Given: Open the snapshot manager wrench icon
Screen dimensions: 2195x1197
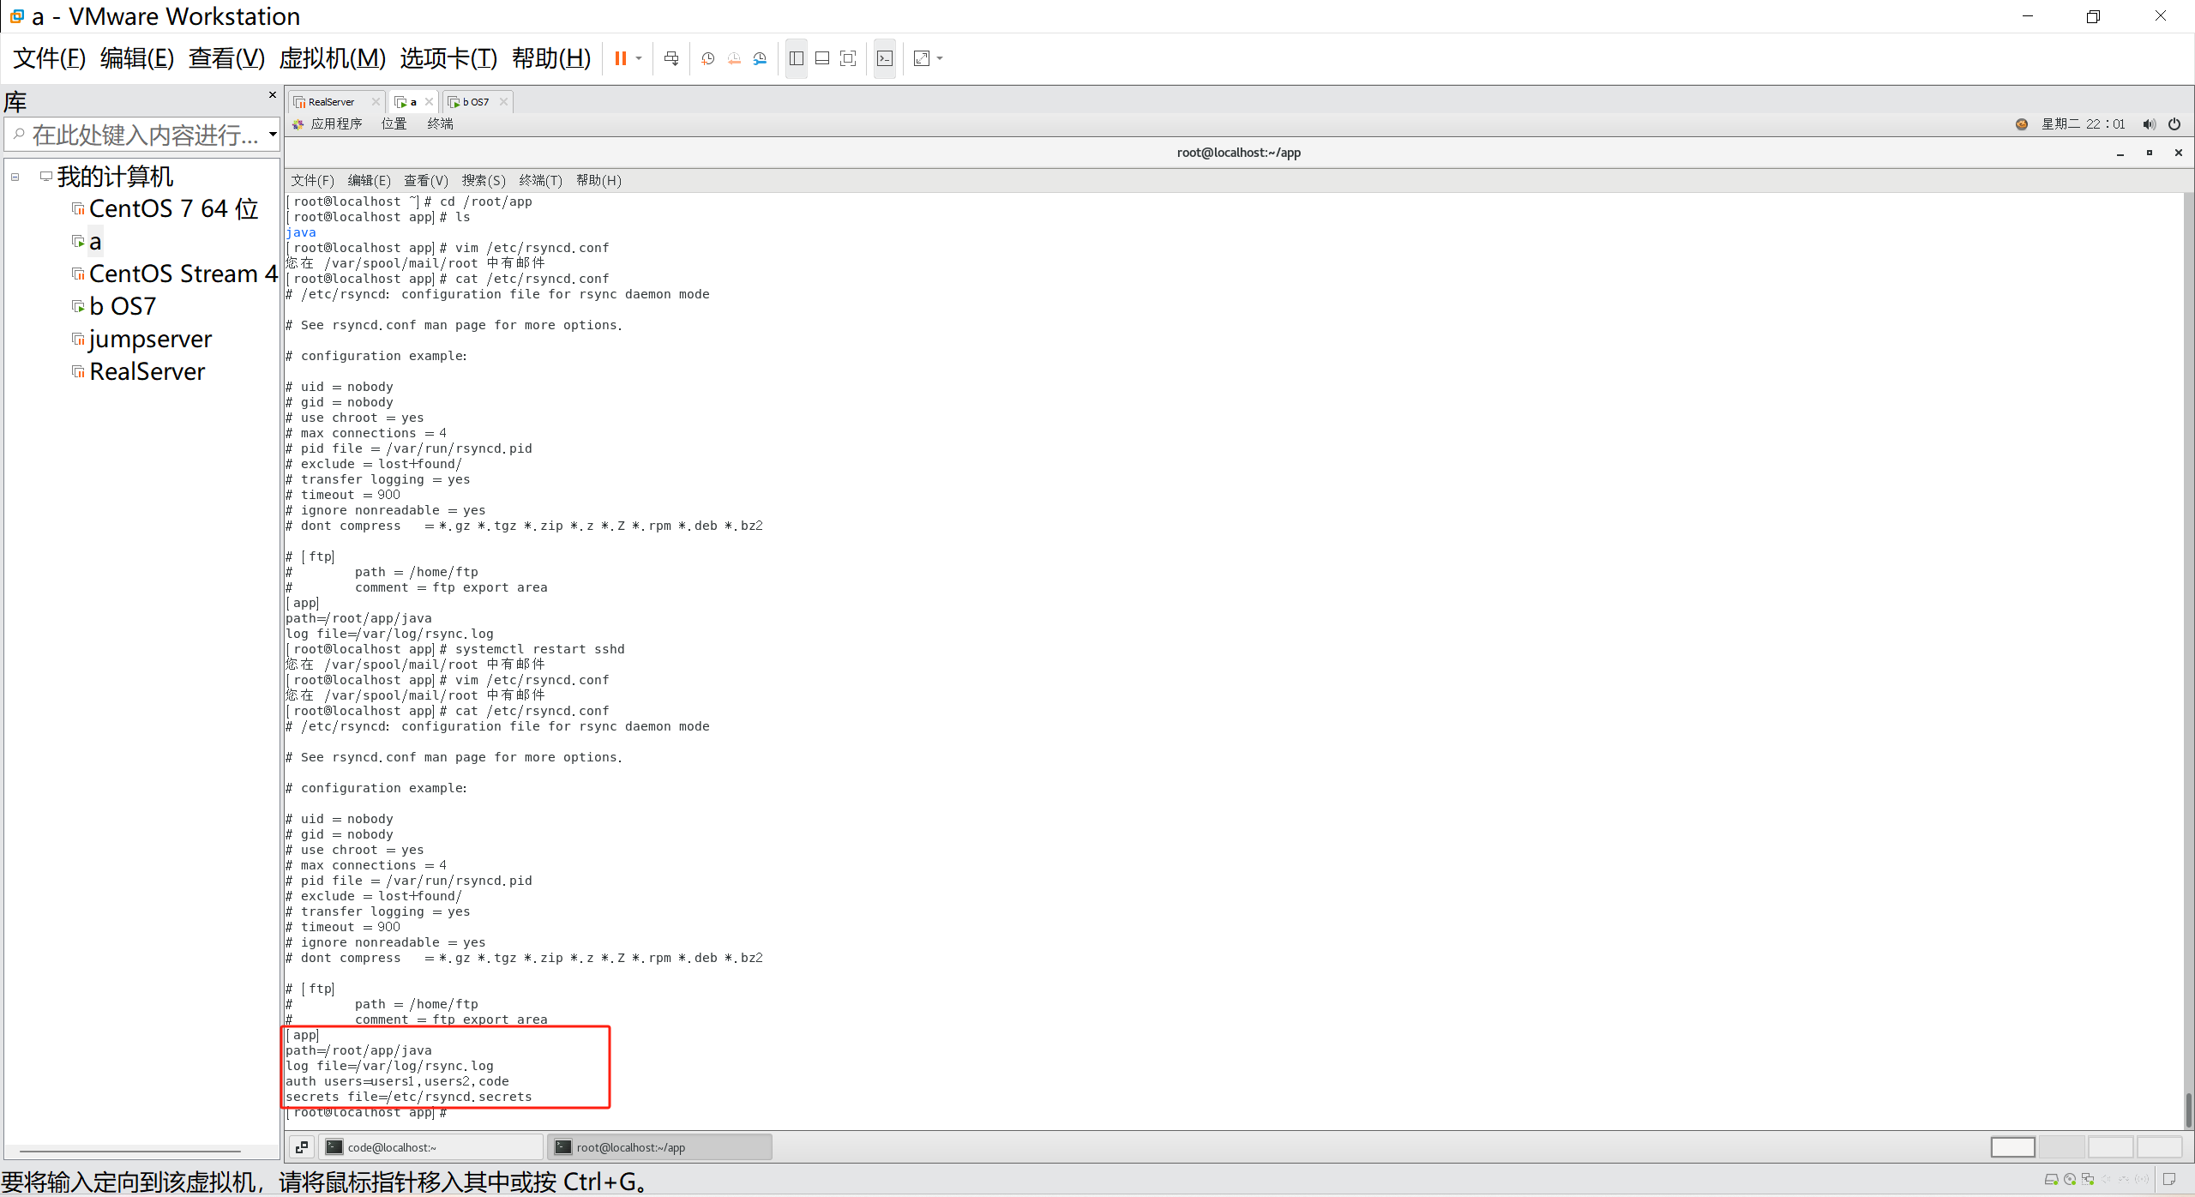Looking at the screenshot, I should [760, 58].
